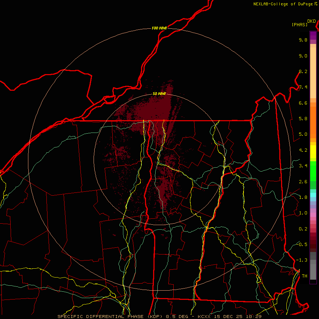Pick the cyan band on the color scale
The width and height of the screenshot is (319, 319).
313,195
